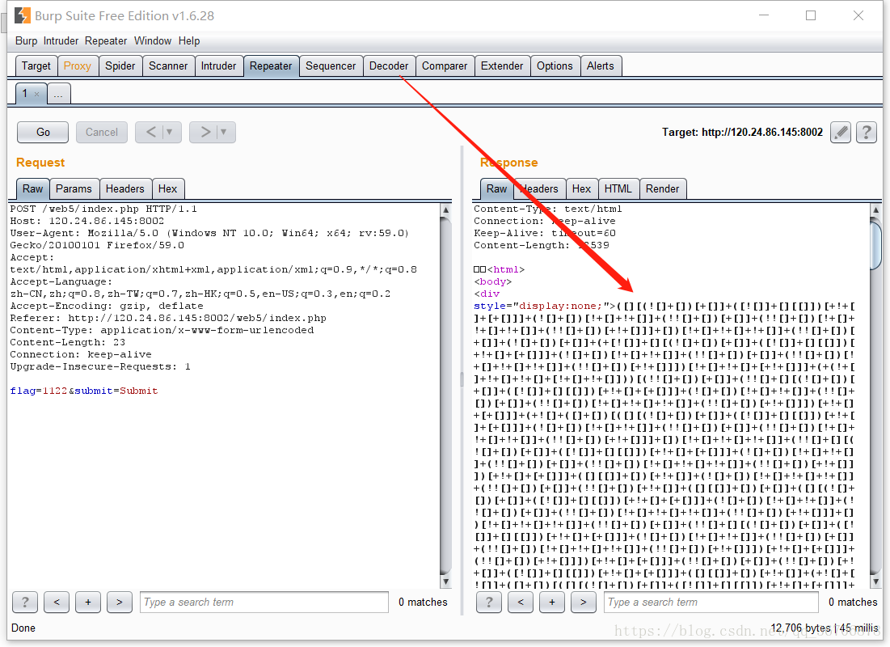This screenshot has height=647, width=890.
Task: Click response pane scroll down arrow
Action: (875, 581)
